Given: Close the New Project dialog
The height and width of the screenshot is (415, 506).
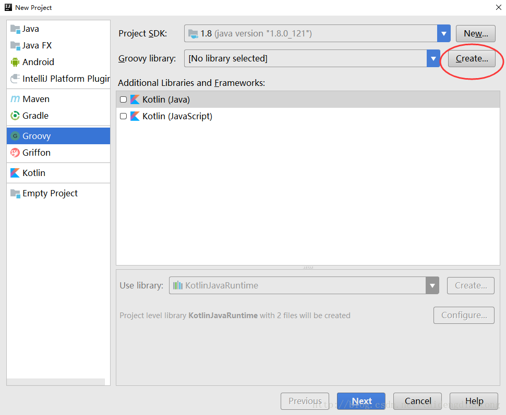Looking at the screenshot, I should point(498,7).
